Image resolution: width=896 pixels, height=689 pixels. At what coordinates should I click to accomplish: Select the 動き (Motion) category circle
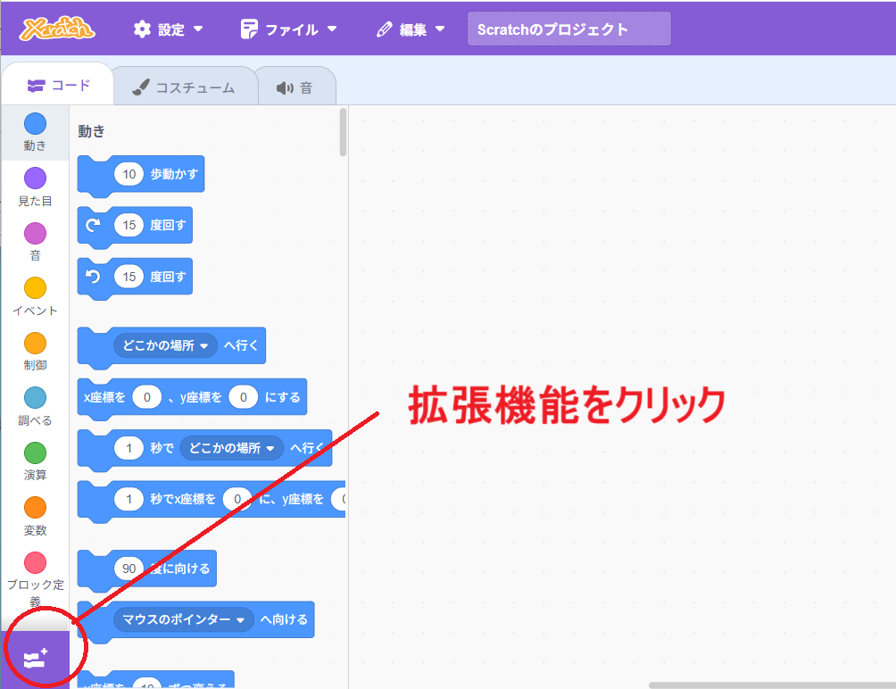pyautogui.click(x=35, y=124)
